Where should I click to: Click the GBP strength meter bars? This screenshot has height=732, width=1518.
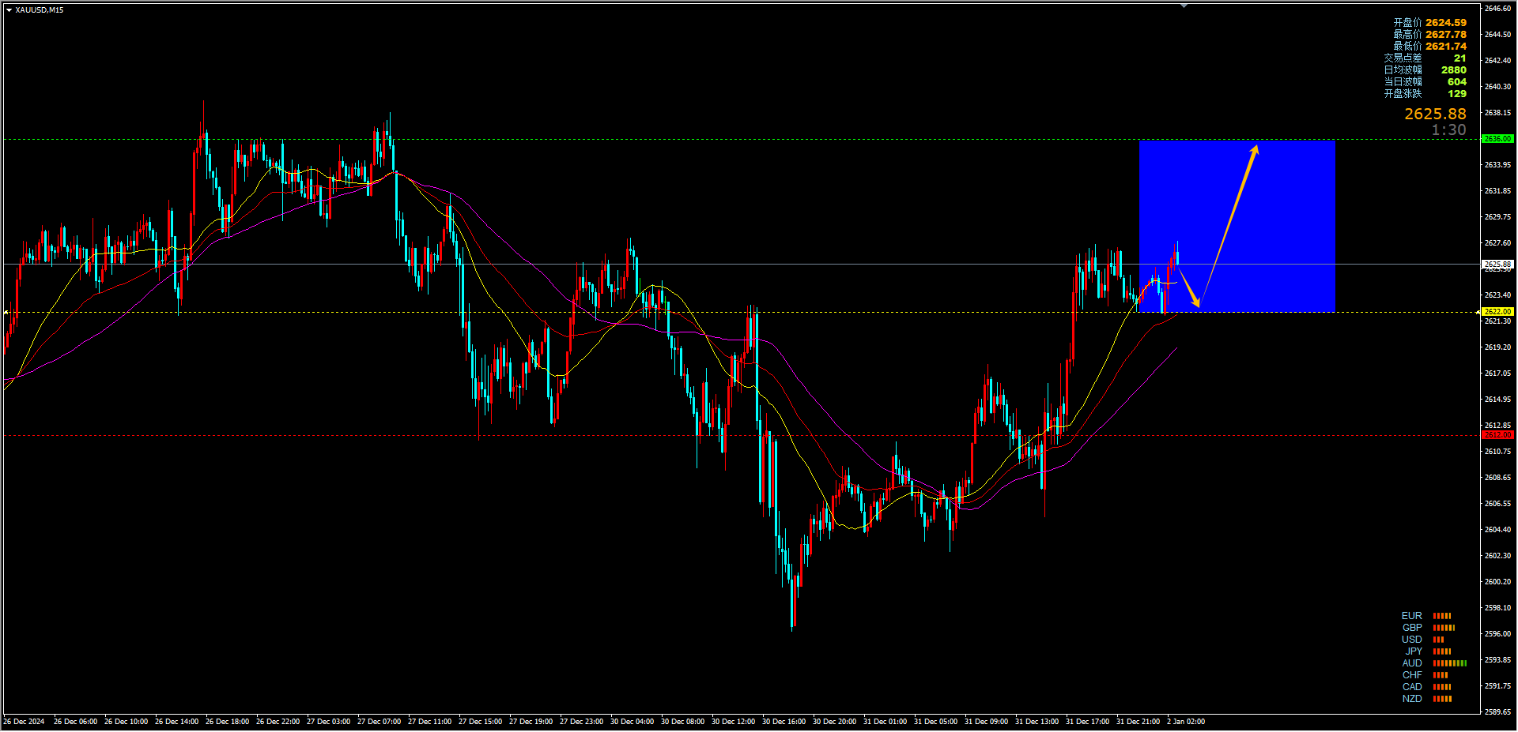[1444, 628]
